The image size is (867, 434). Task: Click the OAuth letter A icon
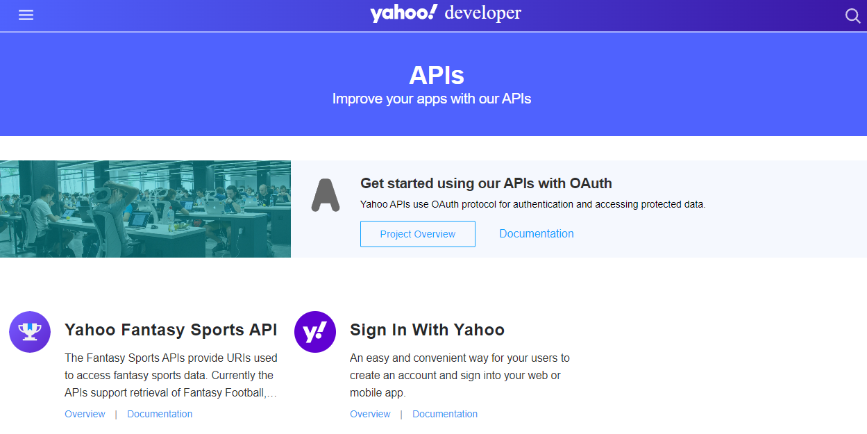(325, 195)
